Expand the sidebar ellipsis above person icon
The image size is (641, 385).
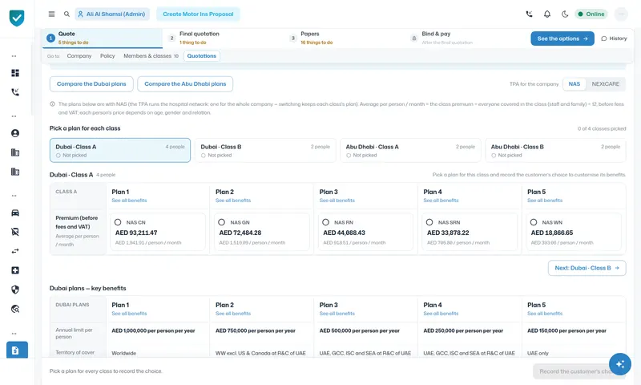point(14,116)
